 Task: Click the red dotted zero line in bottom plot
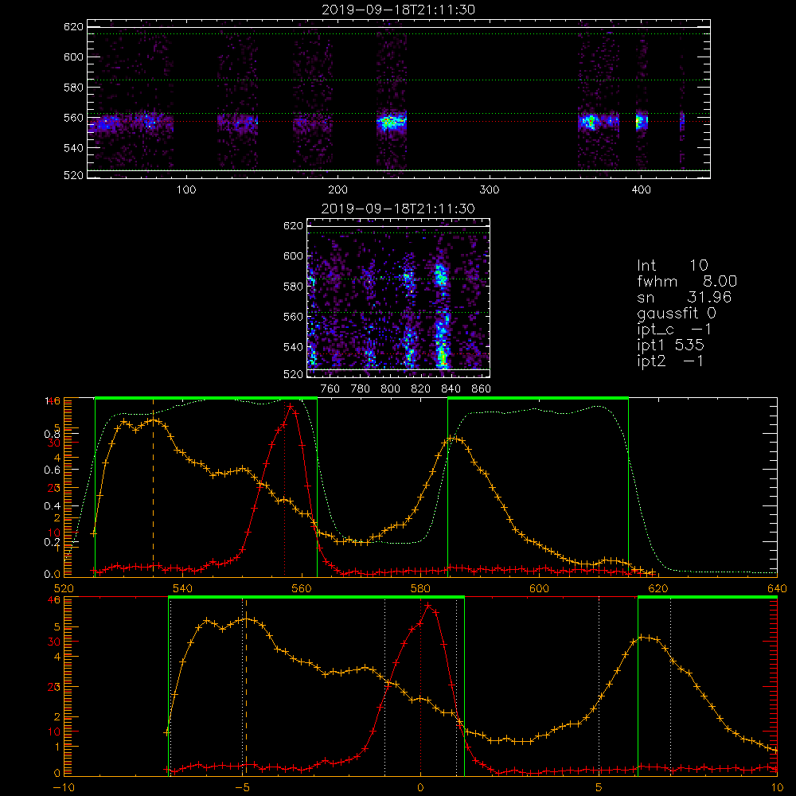point(420,686)
